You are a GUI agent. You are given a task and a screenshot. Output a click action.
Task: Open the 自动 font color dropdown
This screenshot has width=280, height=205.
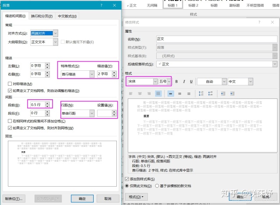pos(224,82)
